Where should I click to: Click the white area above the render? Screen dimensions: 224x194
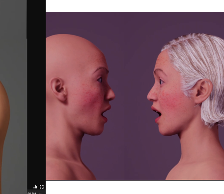pyautogui.click(x=135, y=6)
